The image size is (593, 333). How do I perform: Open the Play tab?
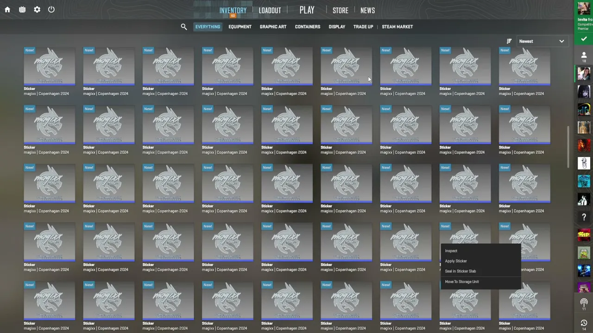click(x=307, y=10)
